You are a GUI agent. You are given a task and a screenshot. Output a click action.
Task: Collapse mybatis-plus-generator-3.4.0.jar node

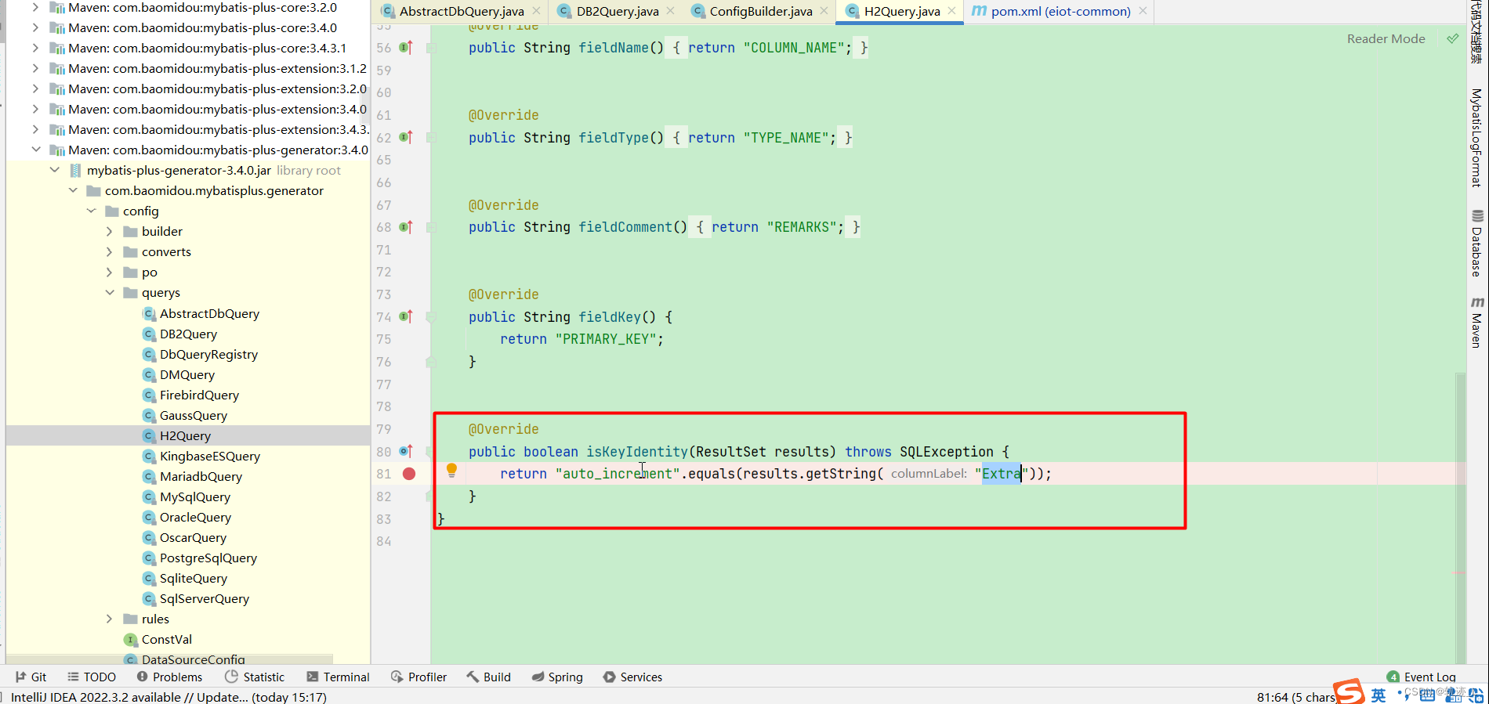(x=55, y=170)
